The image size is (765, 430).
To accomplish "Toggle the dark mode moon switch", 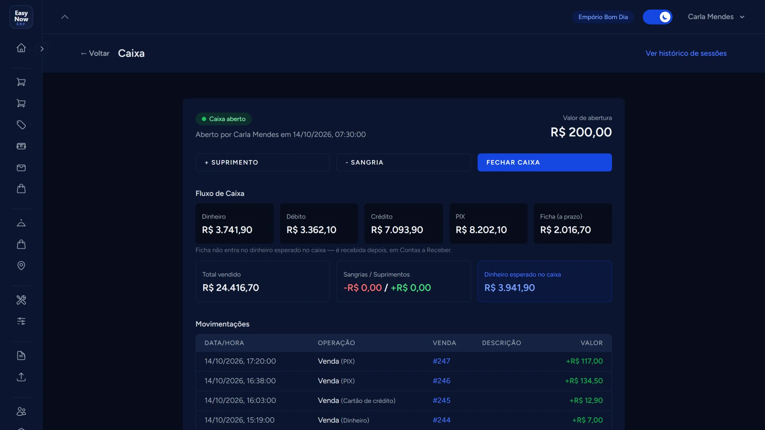I will [x=657, y=17].
